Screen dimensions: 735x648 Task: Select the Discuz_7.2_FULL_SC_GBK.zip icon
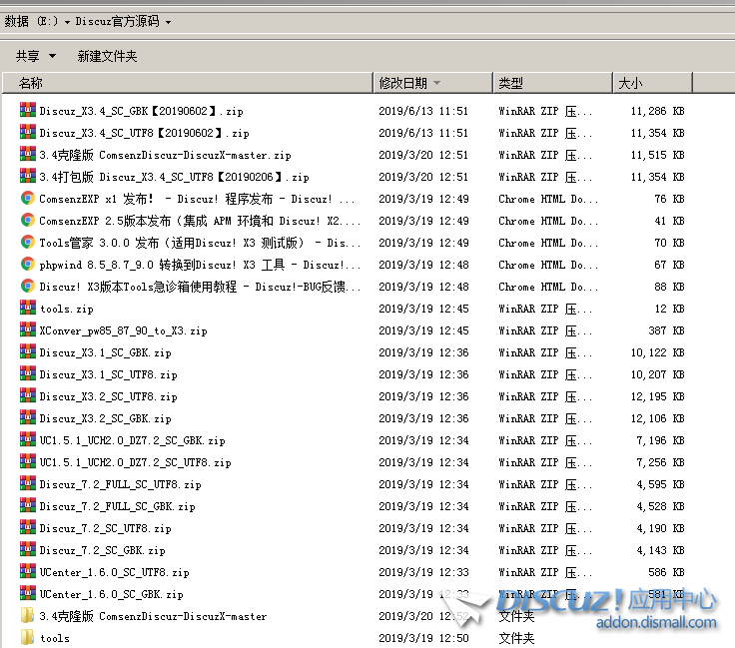click(28, 505)
